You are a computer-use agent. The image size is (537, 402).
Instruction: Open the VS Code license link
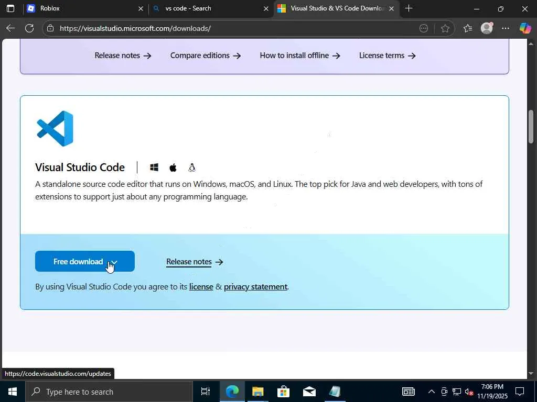pyautogui.click(x=201, y=287)
